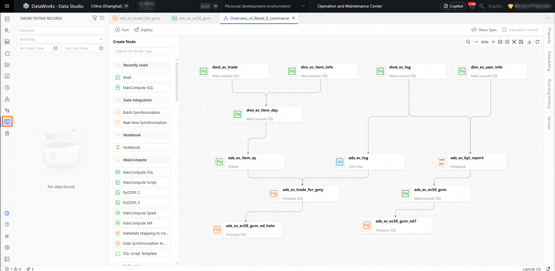
Task: Reset canvas zoom to 1:1 scale
Action: (500, 42)
